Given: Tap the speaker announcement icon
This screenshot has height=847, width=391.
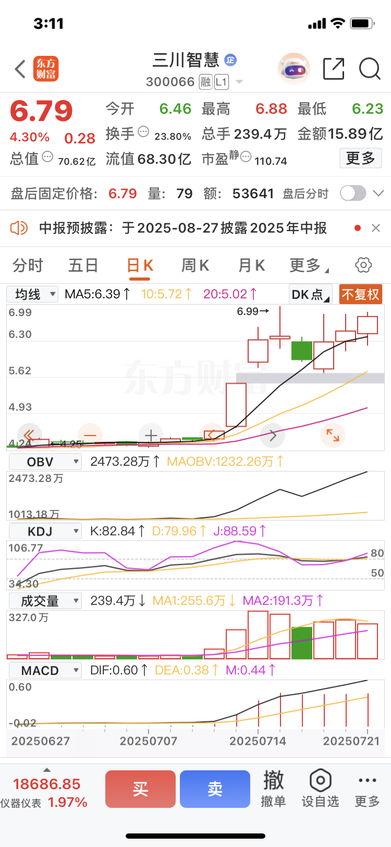Looking at the screenshot, I should (19, 228).
